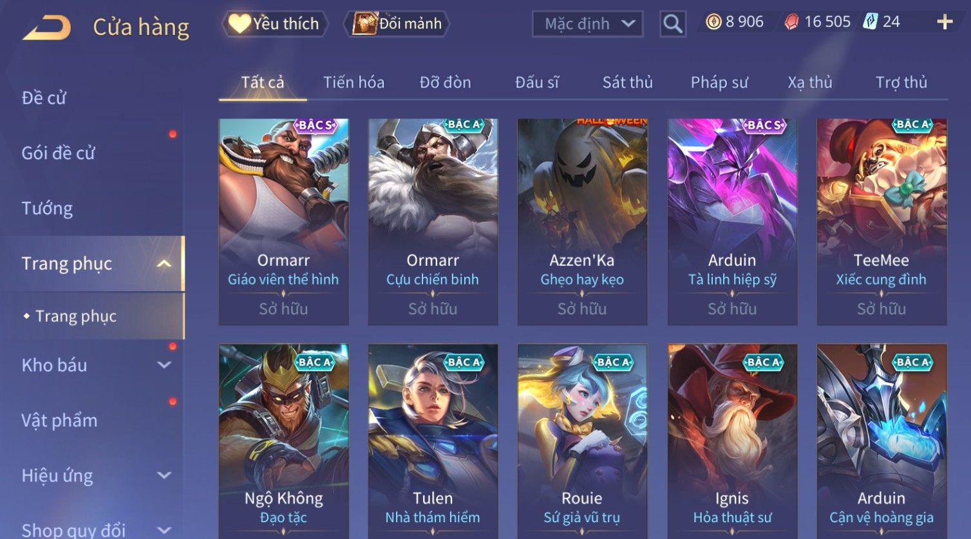This screenshot has height=539, width=971.
Task: Open Yêu thích favorites heart button
Action: coord(275,24)
